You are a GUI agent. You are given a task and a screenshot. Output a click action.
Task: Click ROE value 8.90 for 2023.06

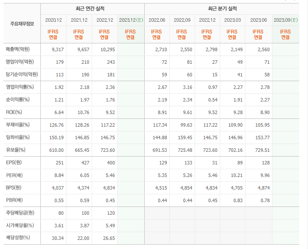265,112
